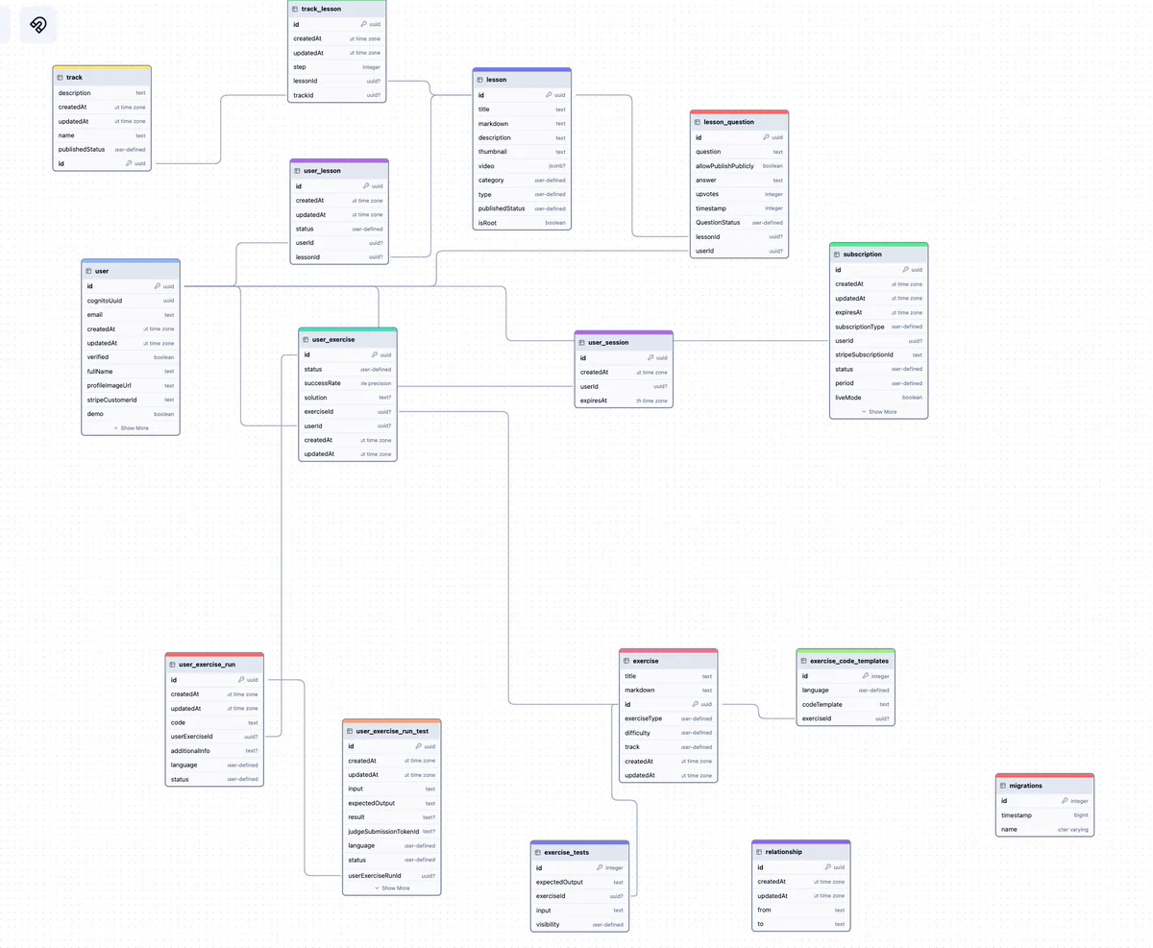
Task: Click the key icon on user id row
Action: [158, 286]
